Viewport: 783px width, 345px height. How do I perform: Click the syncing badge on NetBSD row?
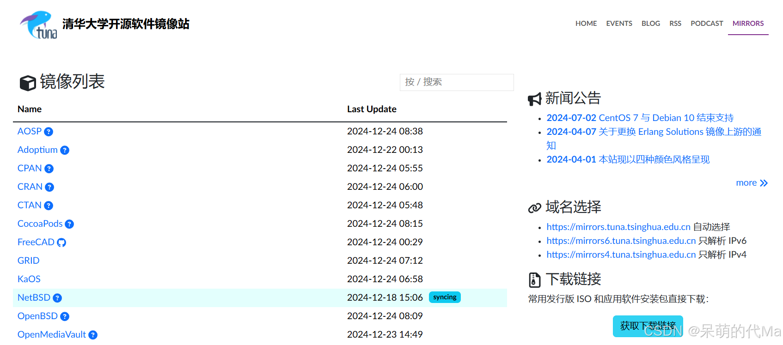point(445,297)
